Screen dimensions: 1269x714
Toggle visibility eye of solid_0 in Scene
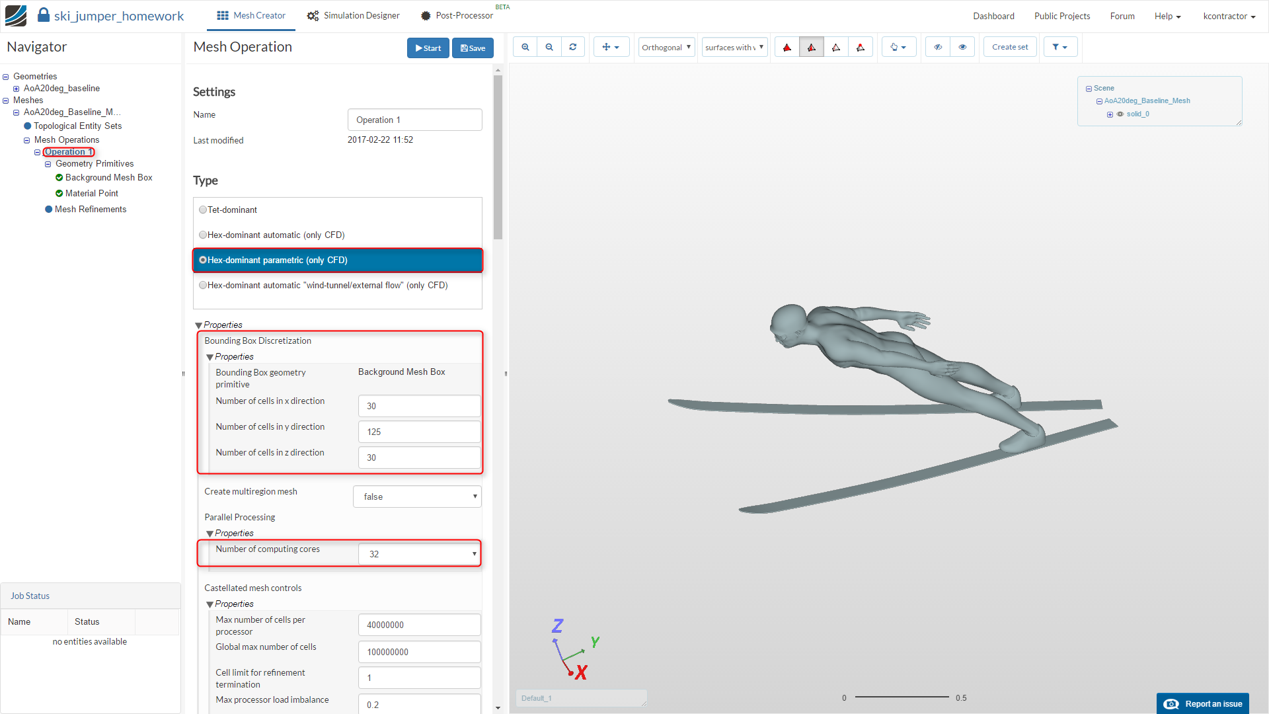tap(1120, 114)
